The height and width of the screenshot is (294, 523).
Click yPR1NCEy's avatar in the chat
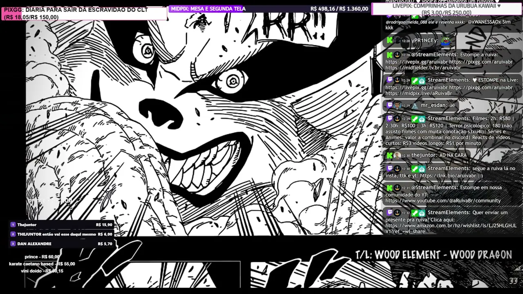click(x=397, y=40)
